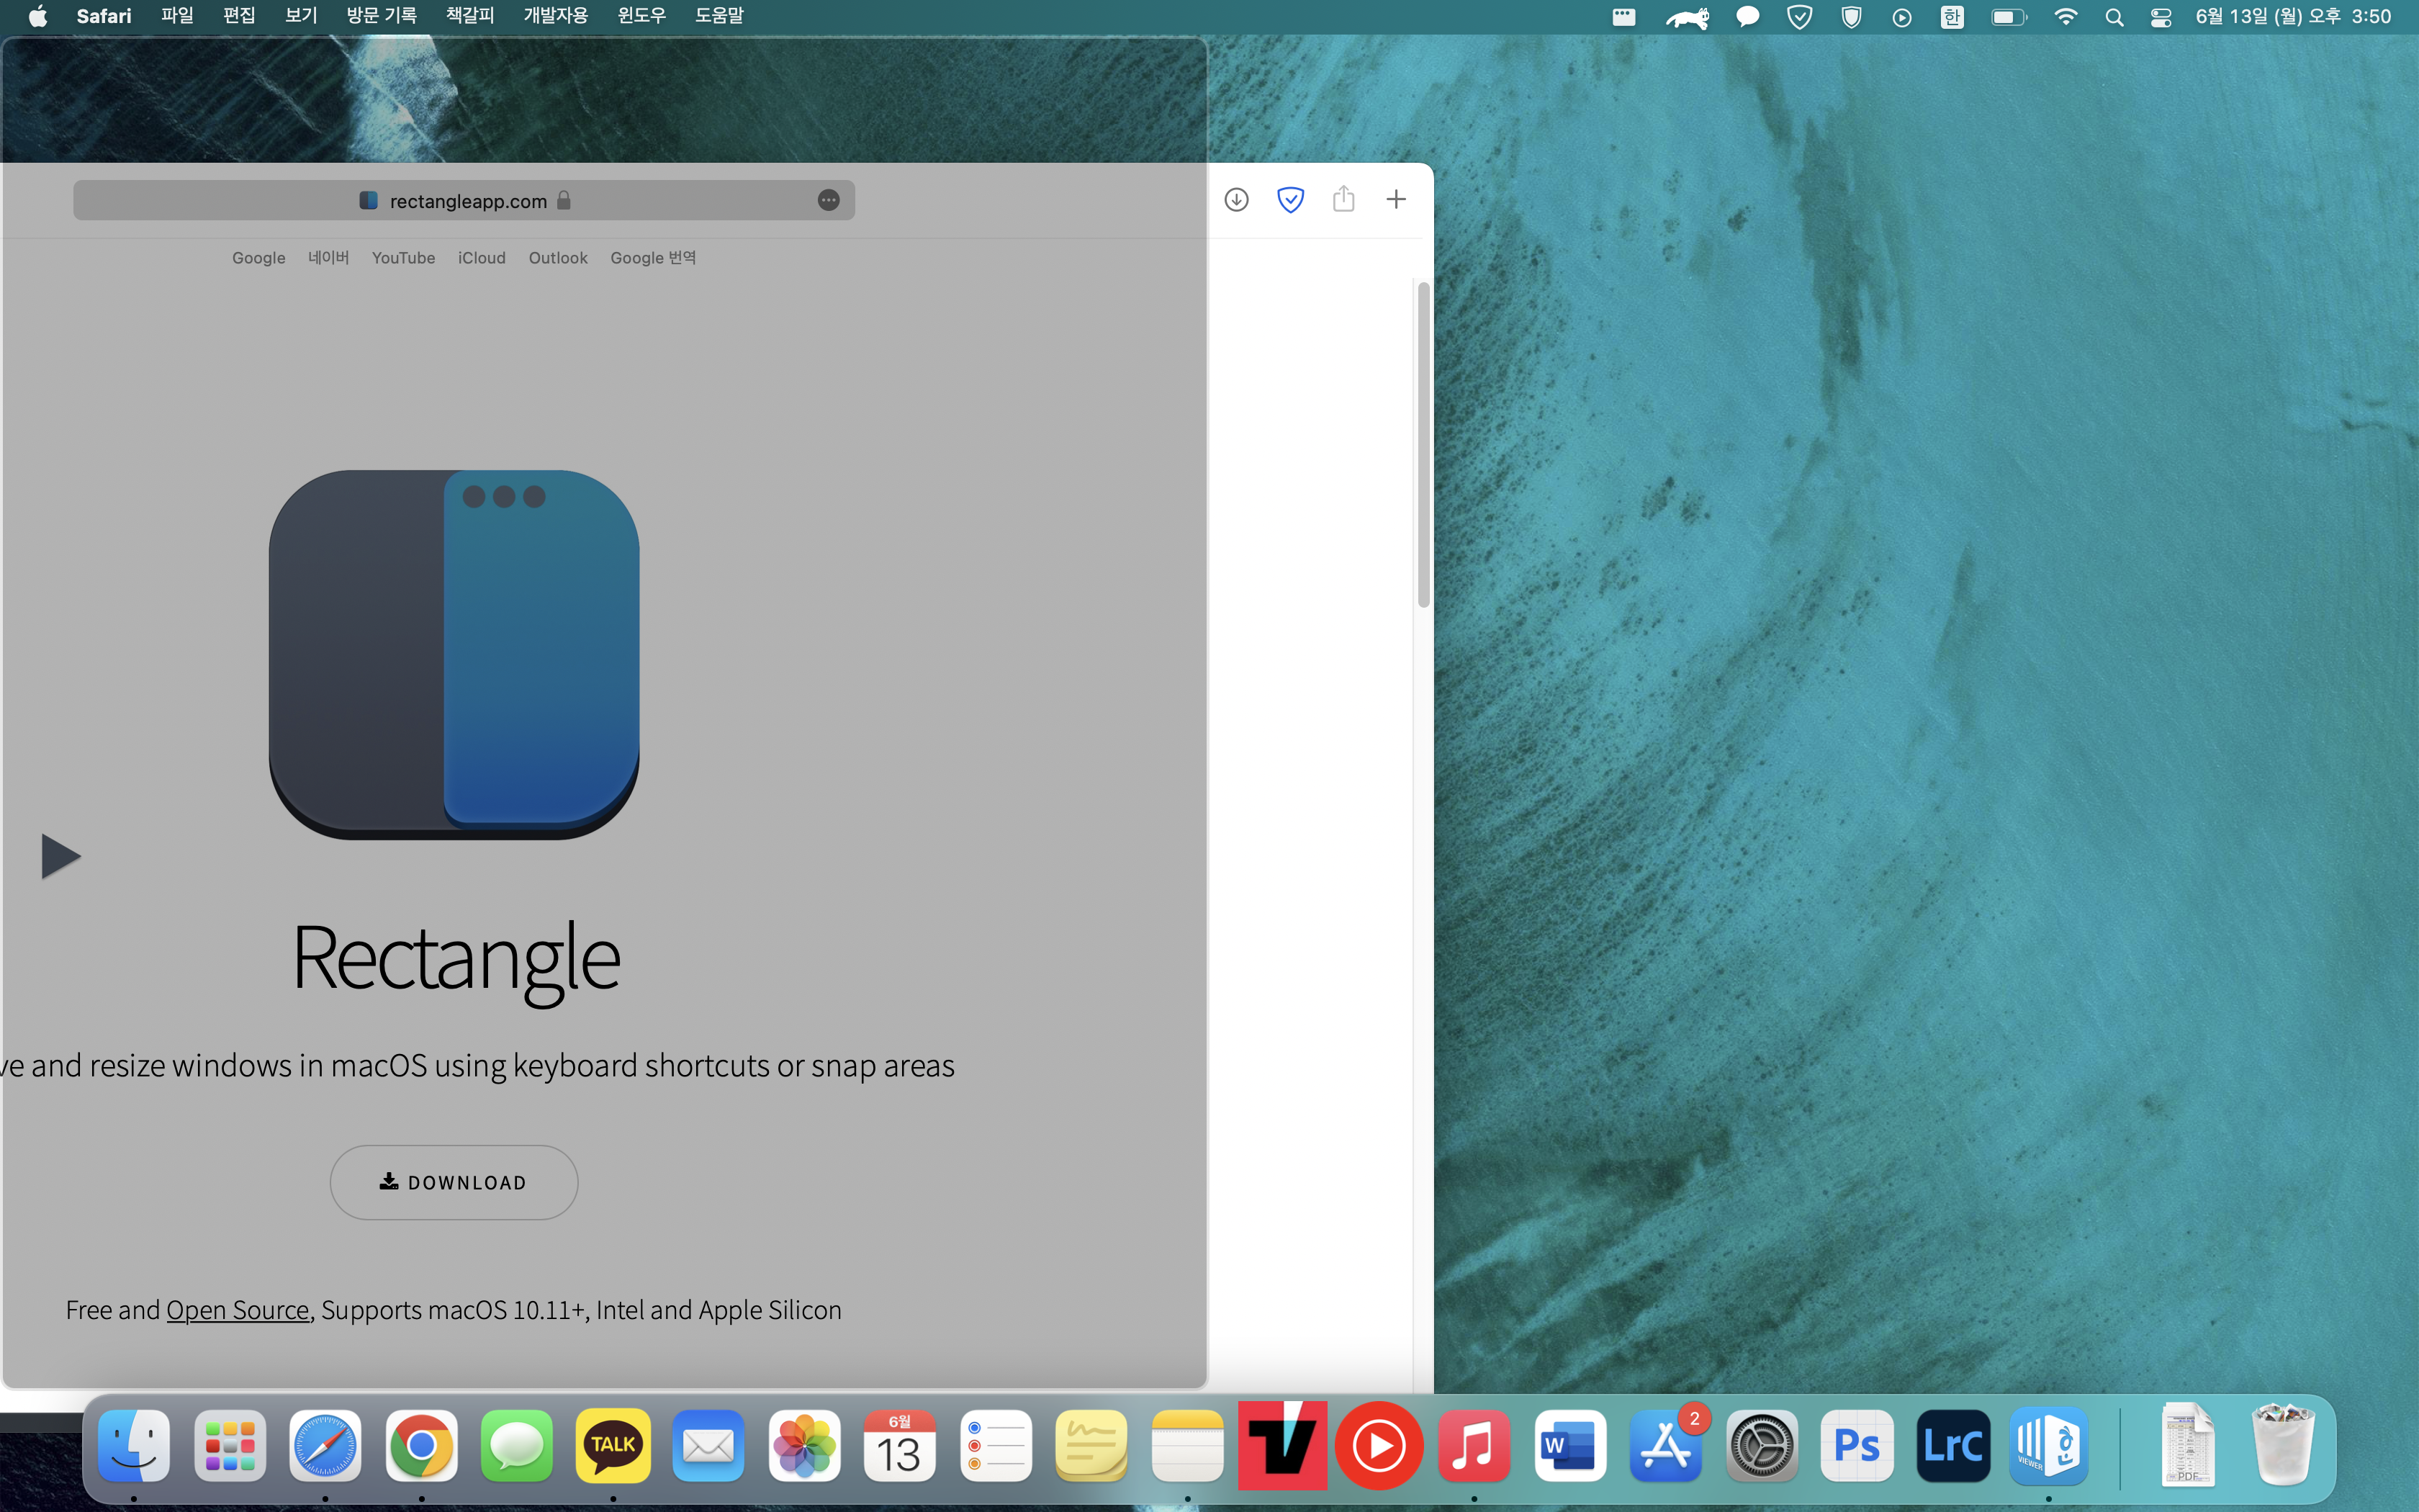The width and height of the screenshot is (2419, 1512).
Task: Click the Rectangle app logo image
Action: click(454, 654)
